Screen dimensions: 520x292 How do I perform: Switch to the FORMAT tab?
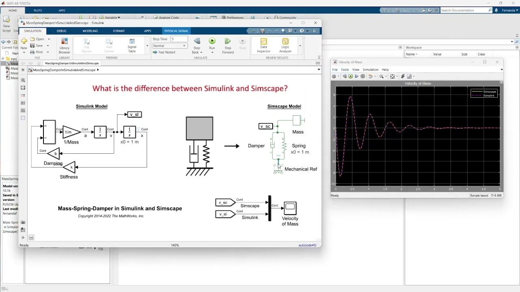pyautogui.click(x=119, y=31)
